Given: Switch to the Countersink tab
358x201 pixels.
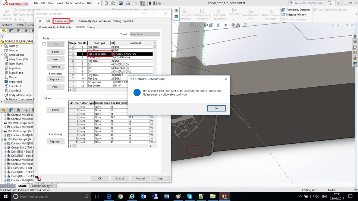Looking at the screenshot, I should click(61, 21).
